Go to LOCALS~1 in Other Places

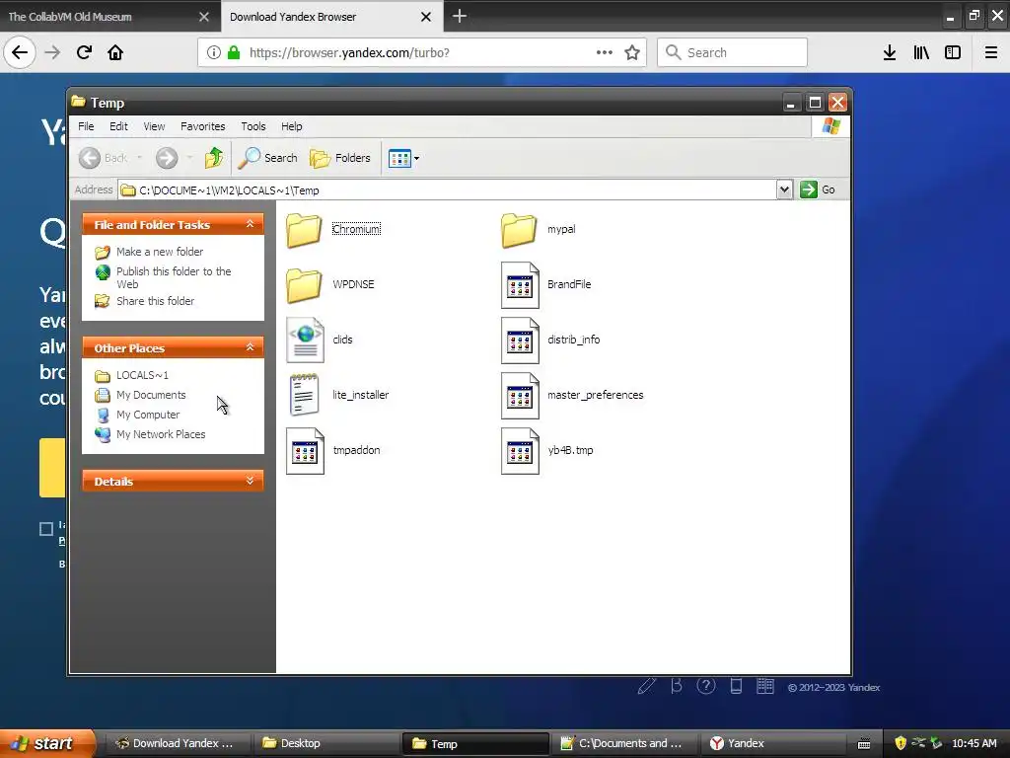point(131,375)
